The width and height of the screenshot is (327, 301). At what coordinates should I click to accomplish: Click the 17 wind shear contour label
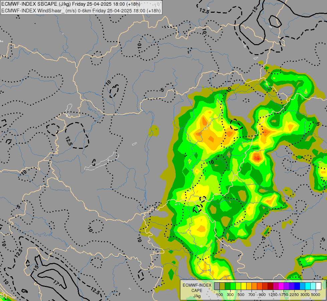click(x=56, y=283)
